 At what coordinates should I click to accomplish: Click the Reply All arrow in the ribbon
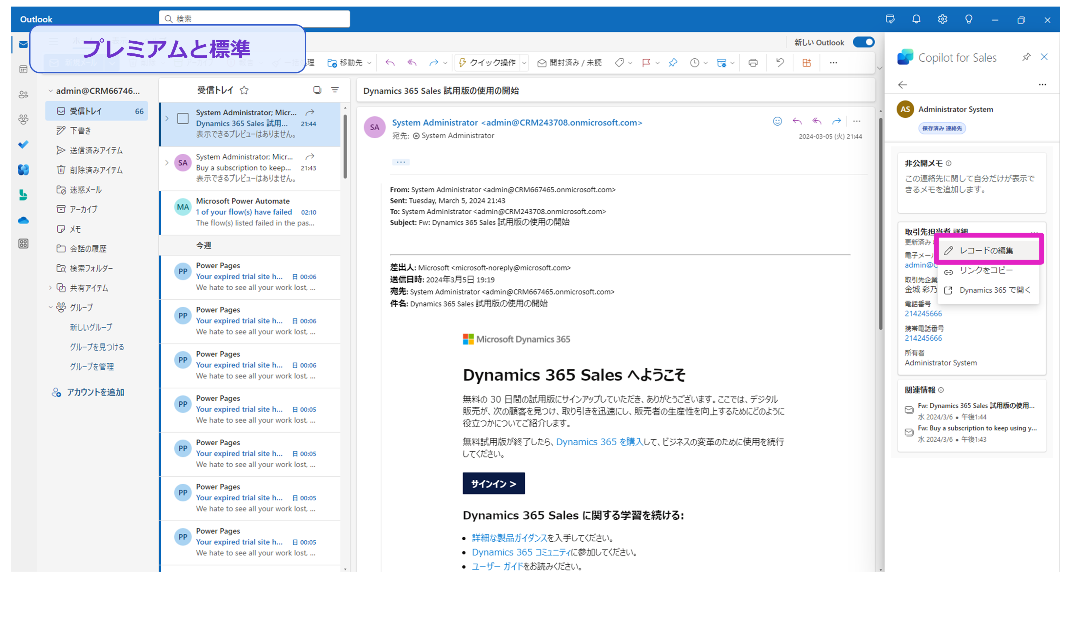[412, 63]
